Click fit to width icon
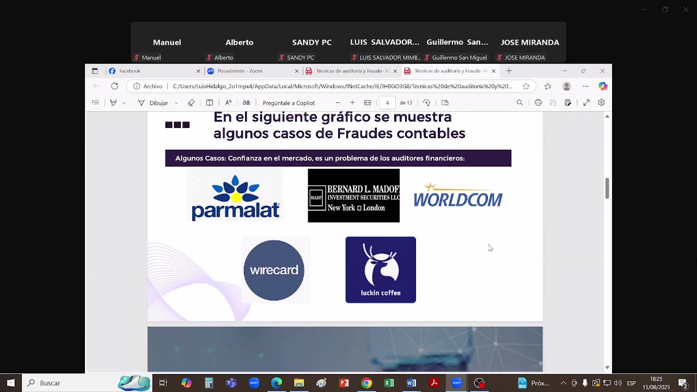 point(368,102)
